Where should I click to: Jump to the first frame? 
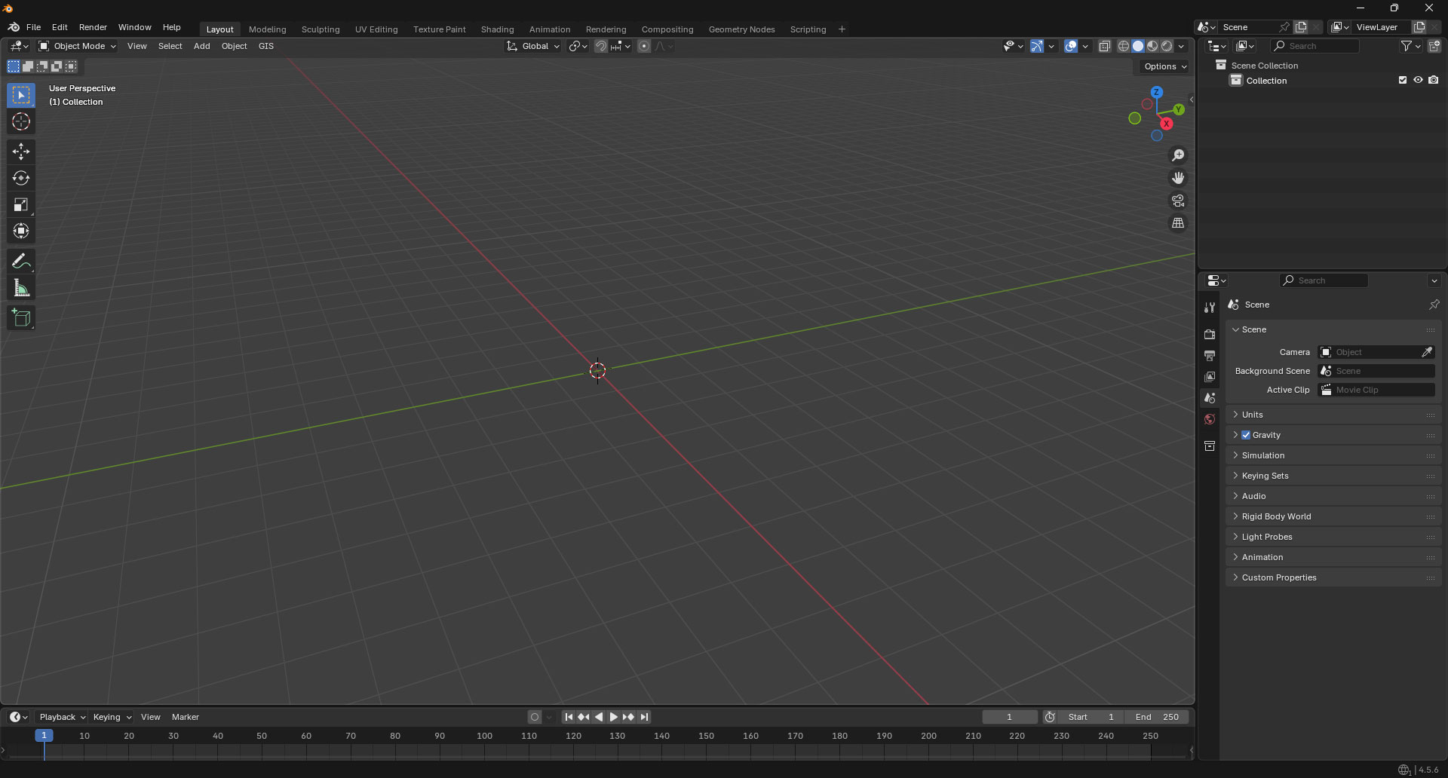569,717
